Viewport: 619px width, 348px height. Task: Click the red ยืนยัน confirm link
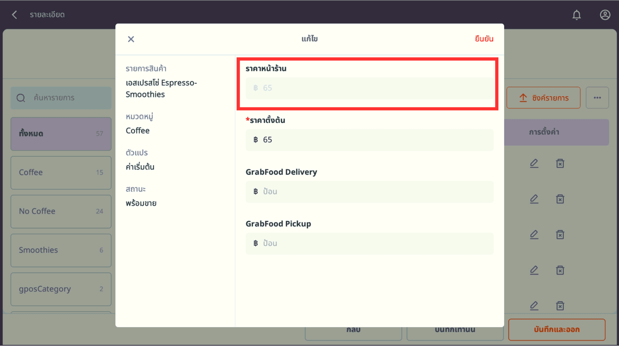coord(484,39)
